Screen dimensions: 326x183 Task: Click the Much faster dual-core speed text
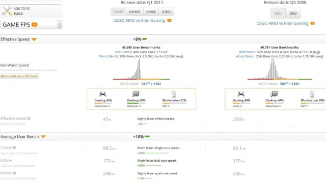point(157,161)
